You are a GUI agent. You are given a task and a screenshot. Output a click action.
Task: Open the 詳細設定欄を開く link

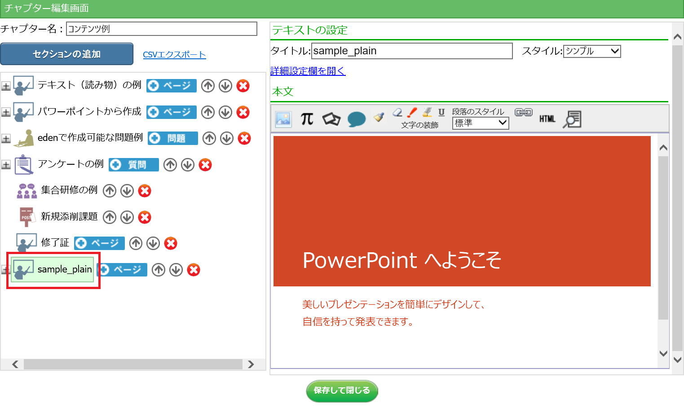[x=308, y=71]
